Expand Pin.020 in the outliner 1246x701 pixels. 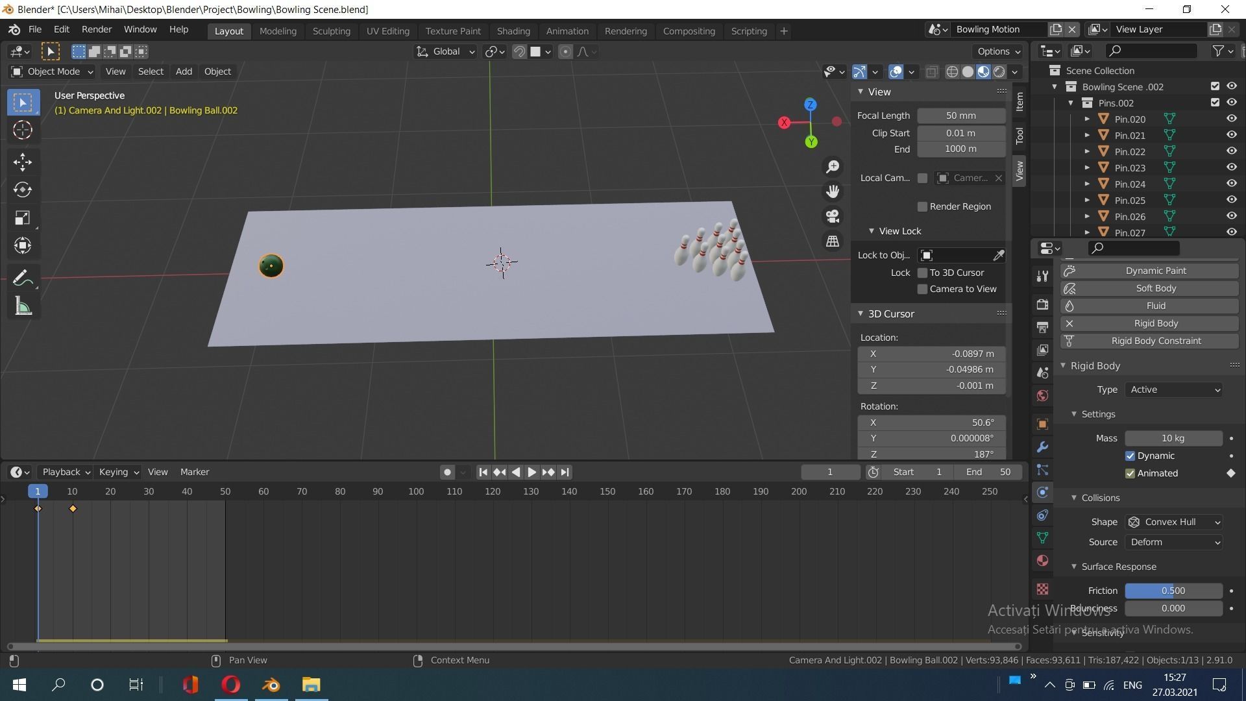coord(1087,119)
